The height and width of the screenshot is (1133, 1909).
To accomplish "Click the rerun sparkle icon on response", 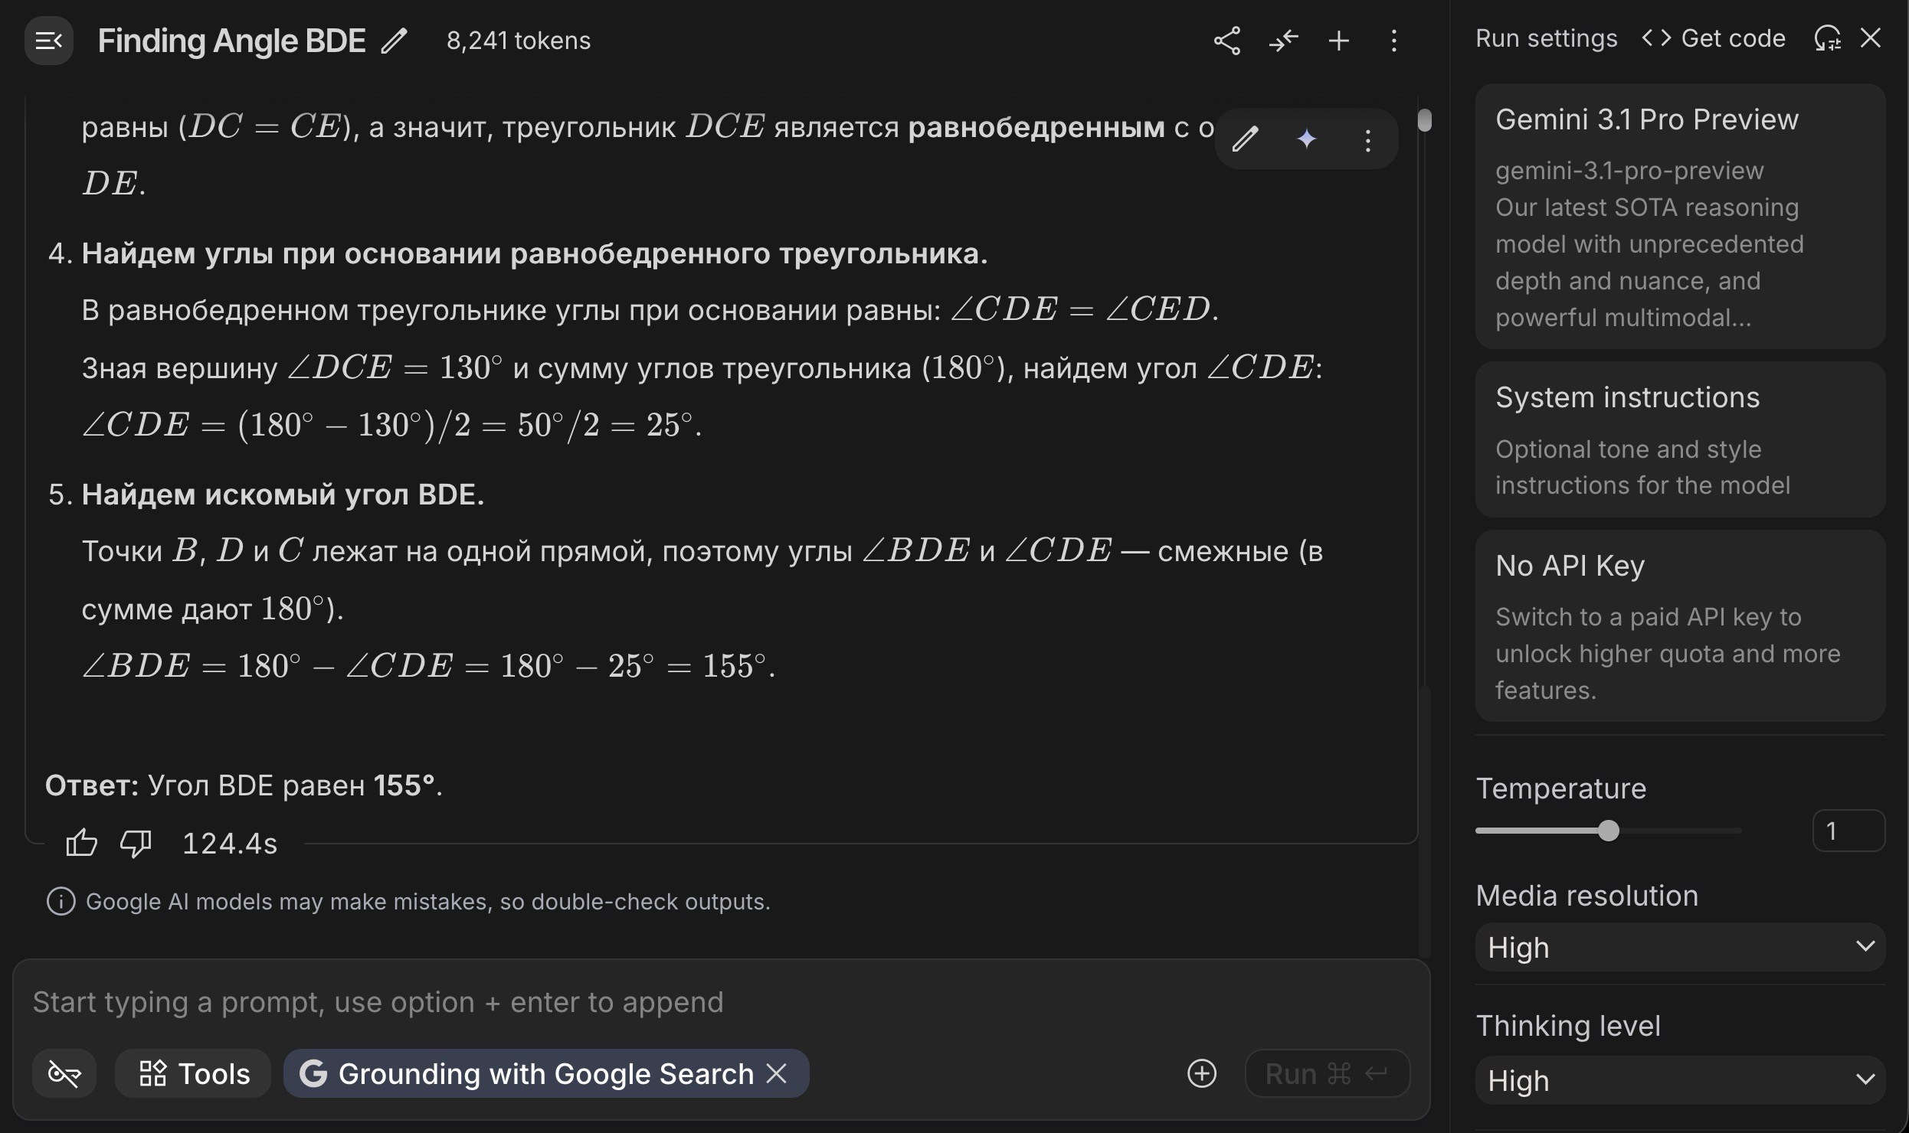I will click(x=1307, y=139).
